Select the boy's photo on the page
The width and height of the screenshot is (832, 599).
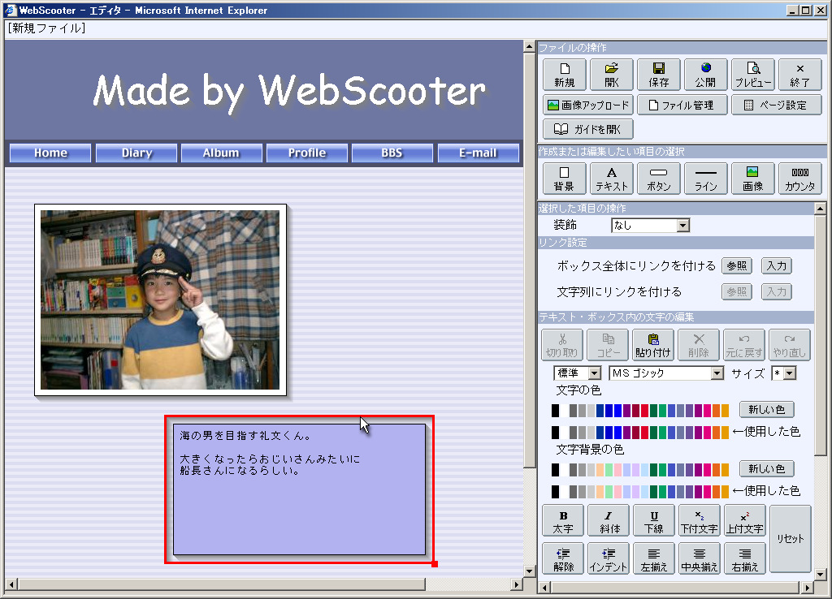(160, 300)
